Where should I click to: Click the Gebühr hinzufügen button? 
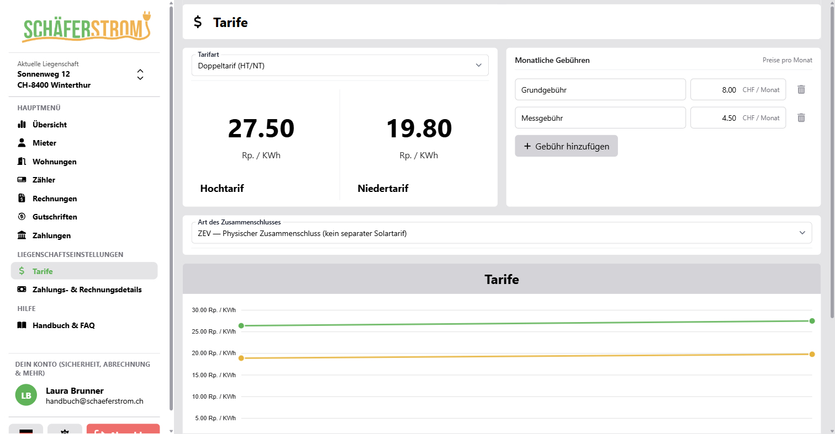click(566, 146)
